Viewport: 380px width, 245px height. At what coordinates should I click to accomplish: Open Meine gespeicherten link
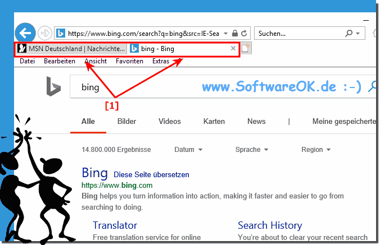pyautogui.click(x=344, y=122)
